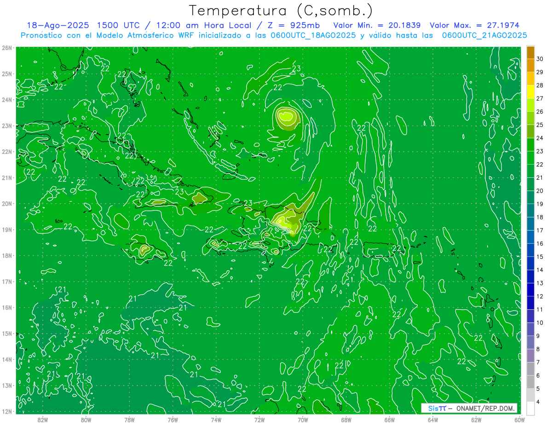The height and width of the screenshot is (426, 552).
Task: Click the "68W" longitude axis label
Action: 346,419
